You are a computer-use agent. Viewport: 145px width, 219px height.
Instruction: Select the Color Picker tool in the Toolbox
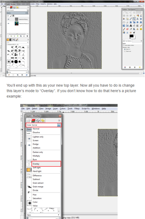coord(131,19)
